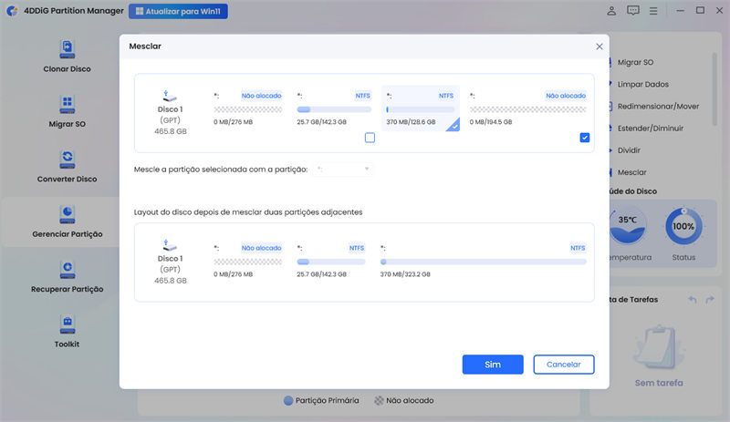Open the Migrar SO sidebar icon

[x=67, y=103]
